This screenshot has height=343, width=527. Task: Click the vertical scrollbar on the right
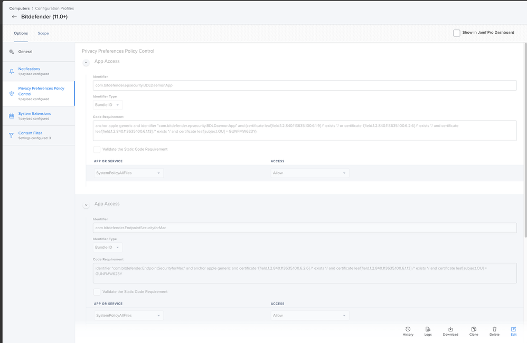pos(525,140)
